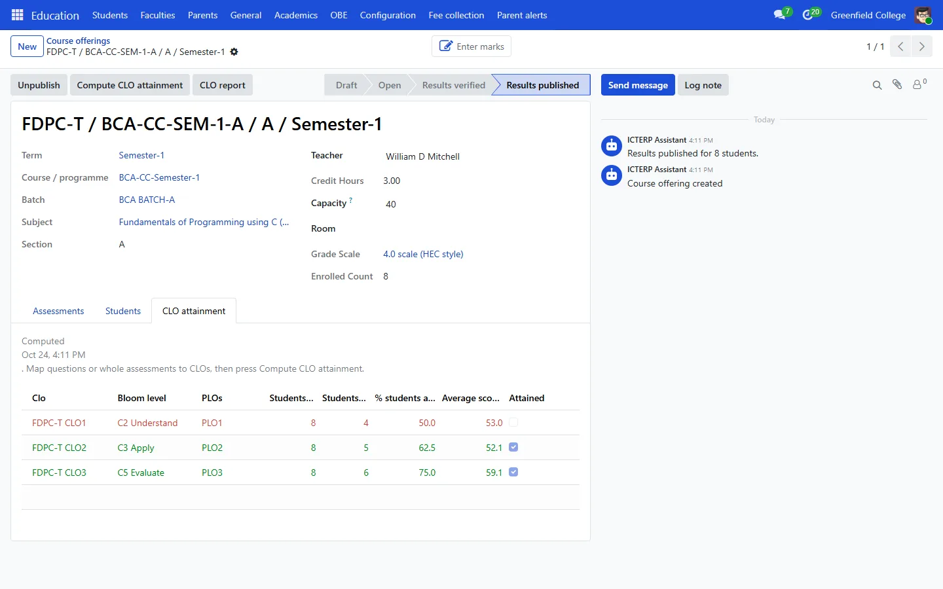Open the 4.0 scale (HEC style) link

point(423,254)
